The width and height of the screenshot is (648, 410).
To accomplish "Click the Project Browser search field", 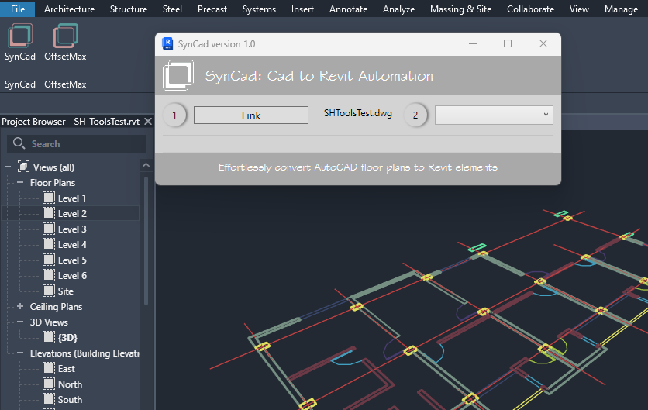I will [x=77, y=143].
